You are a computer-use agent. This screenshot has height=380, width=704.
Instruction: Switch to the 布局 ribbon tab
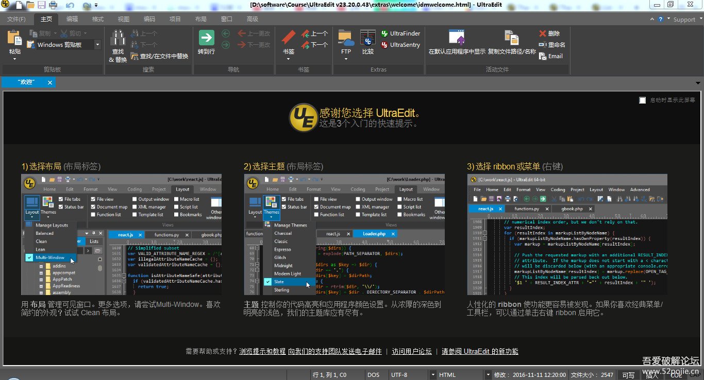pyautogui.click(x=201, y=19)
